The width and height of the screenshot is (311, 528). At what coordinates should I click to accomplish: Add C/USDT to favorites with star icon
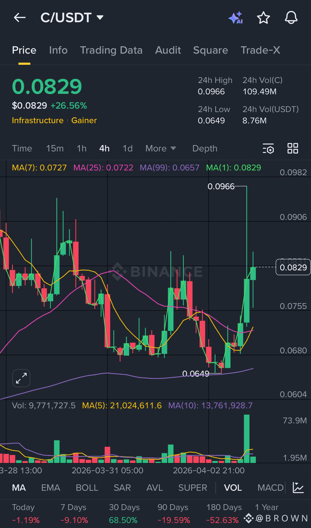[264, 18]
